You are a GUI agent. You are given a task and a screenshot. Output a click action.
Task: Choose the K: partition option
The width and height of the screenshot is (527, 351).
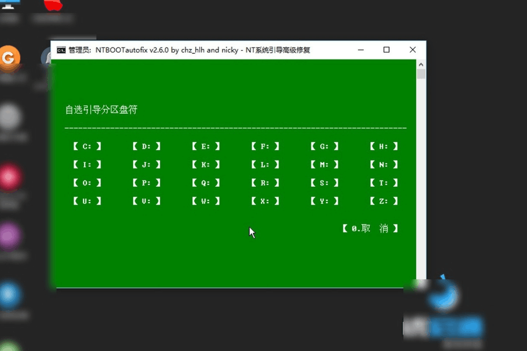(x=206, y=165)
